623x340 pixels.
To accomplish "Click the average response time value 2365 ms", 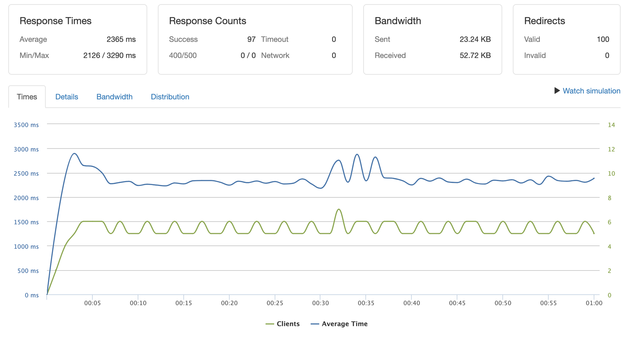I will click(121, 39).
